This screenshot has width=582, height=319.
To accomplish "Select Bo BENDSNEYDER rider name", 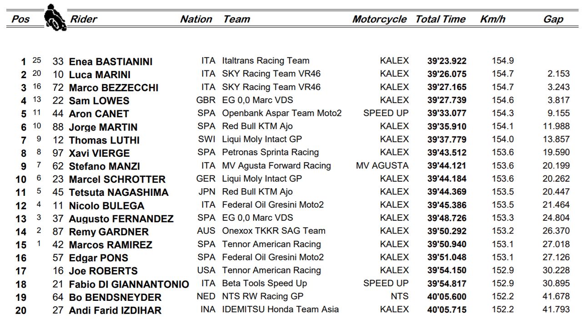I will (x=115, y=298).
